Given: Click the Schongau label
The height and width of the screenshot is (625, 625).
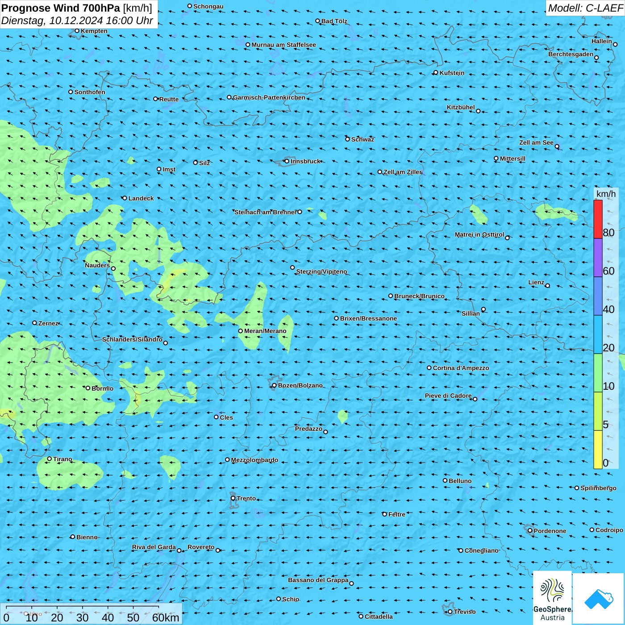Looking at the screenshot, I should [x=208, y=6].
